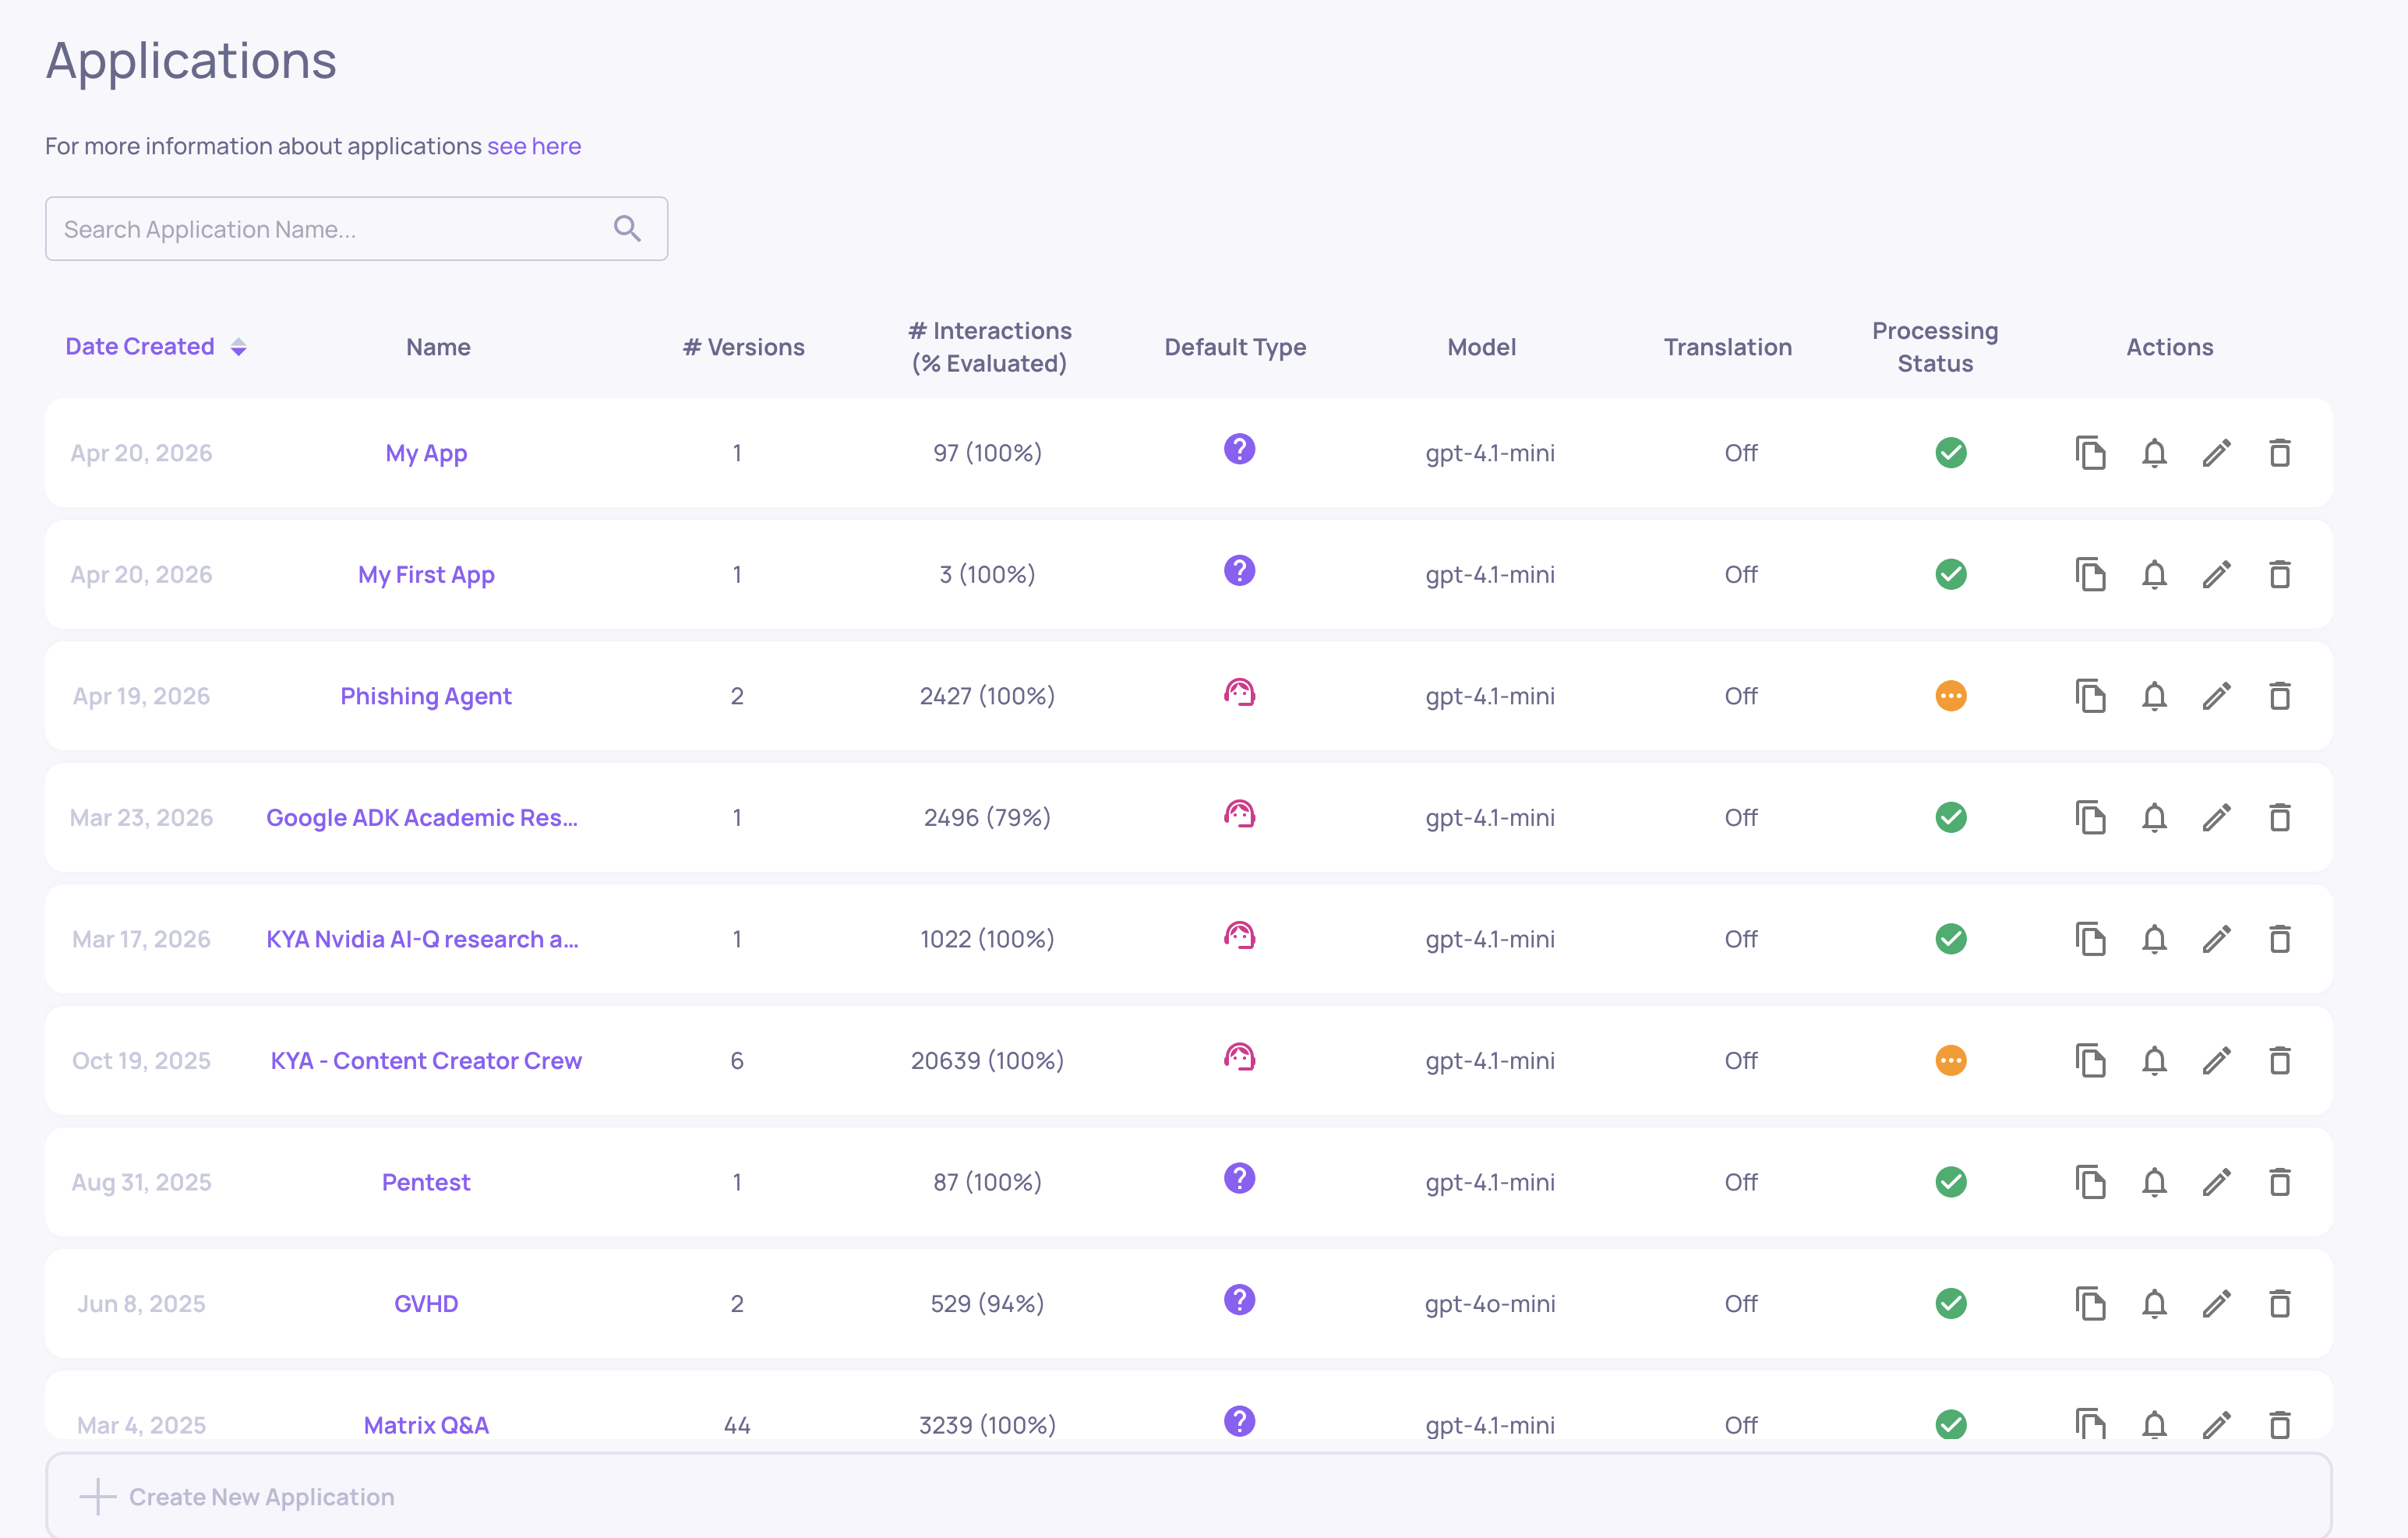Image resolution: width=2408 pixels, height=1538 pixels.
Task: Open the 'see here' documentation link
Action: [x=533, y=146]
